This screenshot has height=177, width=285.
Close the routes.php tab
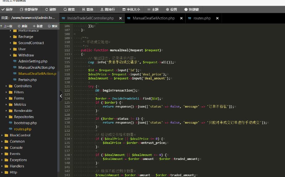click(217, 18)
